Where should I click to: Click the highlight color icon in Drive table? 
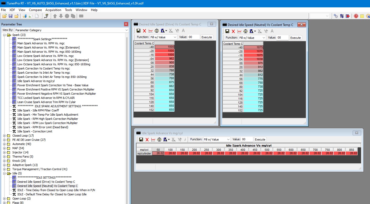[x=163, y=31]
